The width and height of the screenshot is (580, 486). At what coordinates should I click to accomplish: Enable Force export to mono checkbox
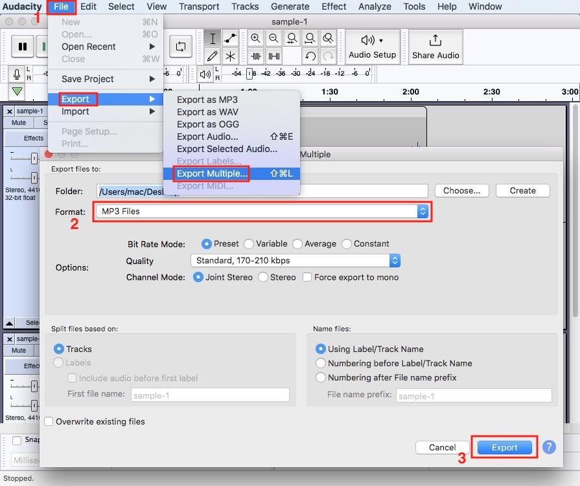click(x=307, y=278)
